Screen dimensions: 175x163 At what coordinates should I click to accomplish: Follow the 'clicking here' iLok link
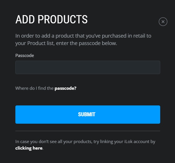click(x=29, y=148)
